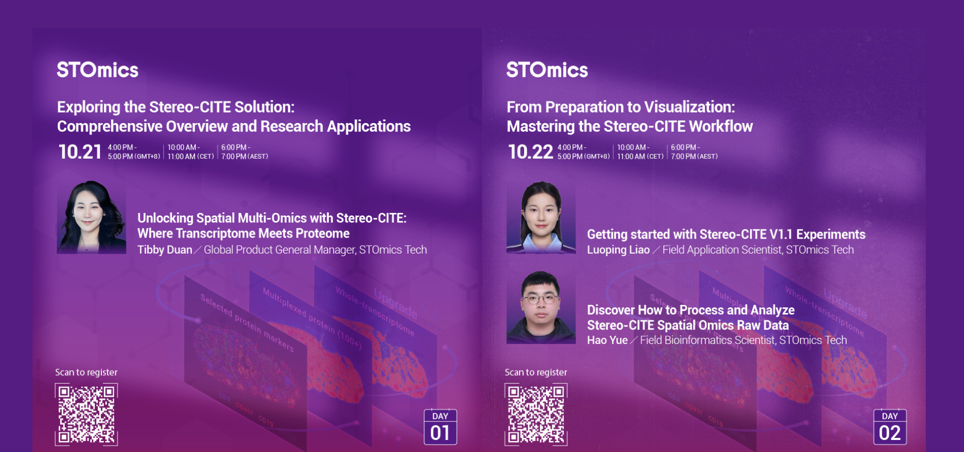Open Tibby Duan's speaker photo
The height and width of the screenshot is (452, 964).
tap(91, 217)
